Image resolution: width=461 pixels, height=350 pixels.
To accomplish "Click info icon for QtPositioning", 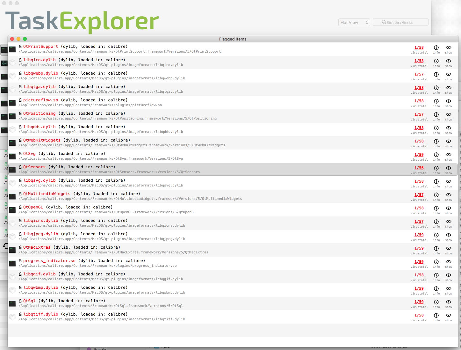I will point(436,114).
